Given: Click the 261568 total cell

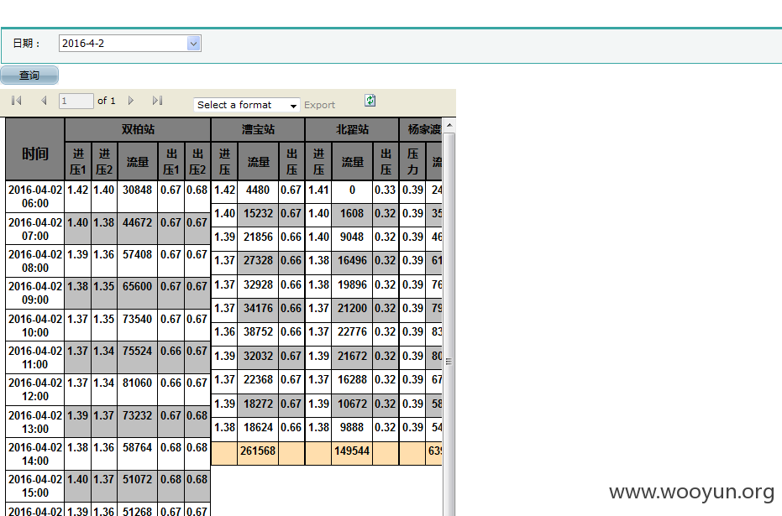Looking at the screenshot, I should point(258,451).
